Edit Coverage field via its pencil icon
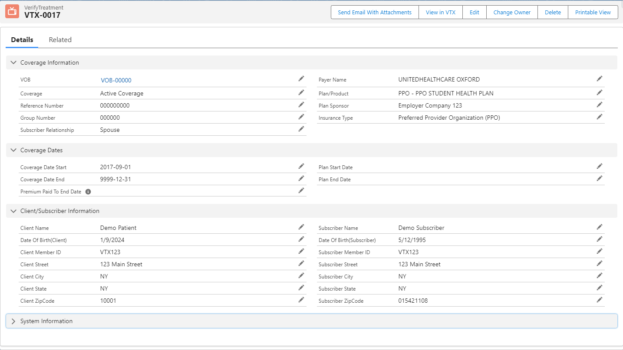The width and height of the screenshot is (623, 350). pos(301,92)
